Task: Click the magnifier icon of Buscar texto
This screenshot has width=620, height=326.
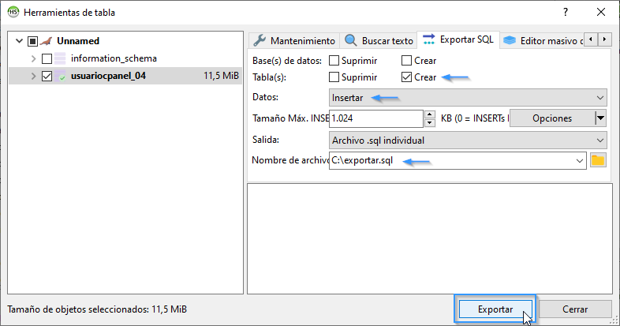Action: tap(350, 40)
